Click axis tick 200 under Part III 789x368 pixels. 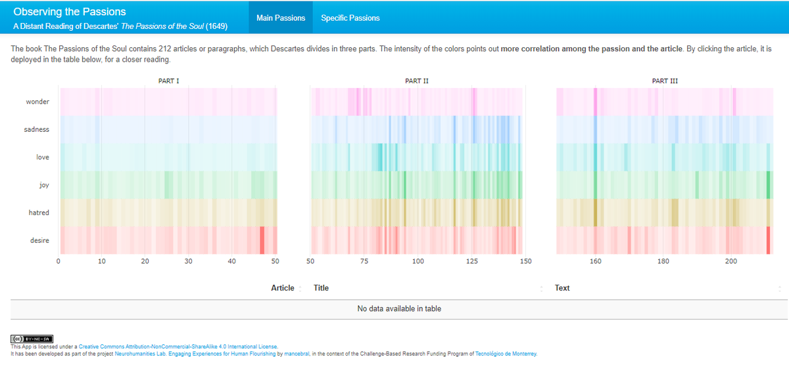(731, 261)
